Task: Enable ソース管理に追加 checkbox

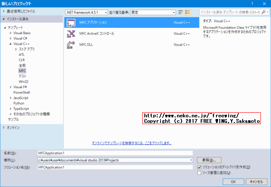Action: pyautogui.click(x=199, y=173)
